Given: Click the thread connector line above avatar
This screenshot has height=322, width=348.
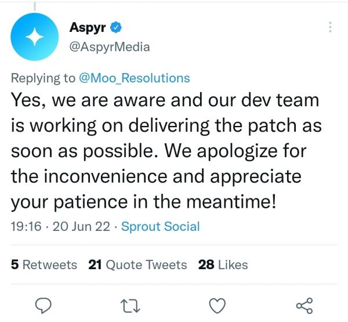Looking at the screenshot, I should tap(35, 6).
